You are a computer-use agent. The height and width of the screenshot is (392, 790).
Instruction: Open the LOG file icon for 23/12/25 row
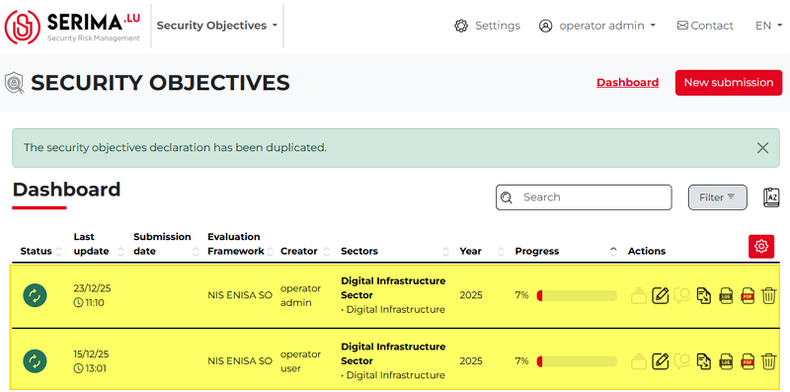tap(726, 295)
